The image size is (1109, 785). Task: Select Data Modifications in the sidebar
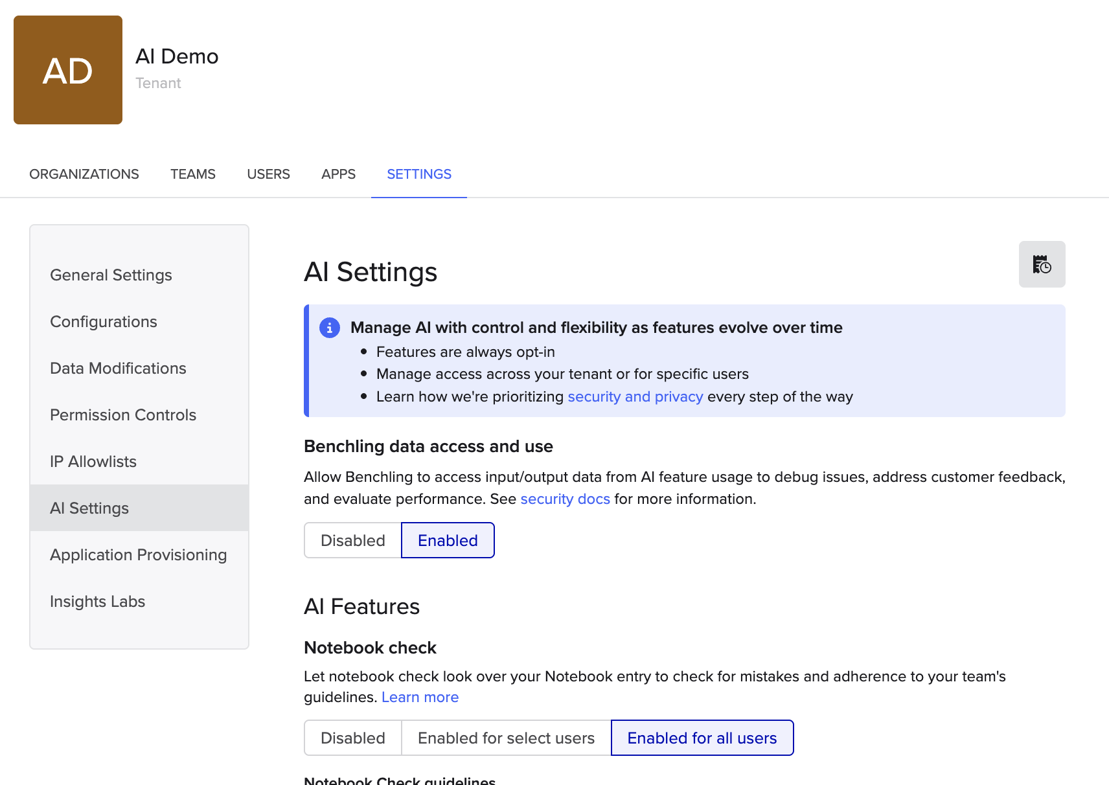118,368
